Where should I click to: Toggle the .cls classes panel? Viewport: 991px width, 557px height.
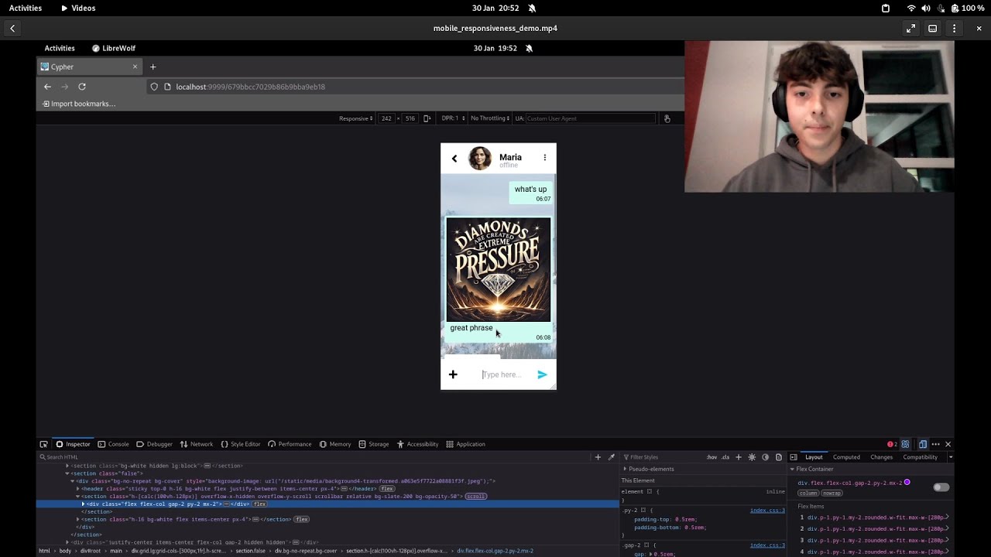point(725,457)
